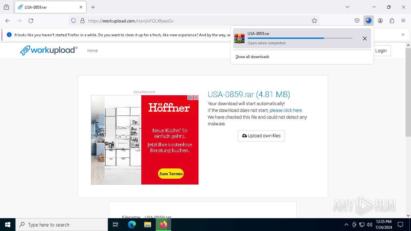This screenshot has width=411, height=231.
Task: Click the tracking protection shield icon
Action: 74,21
